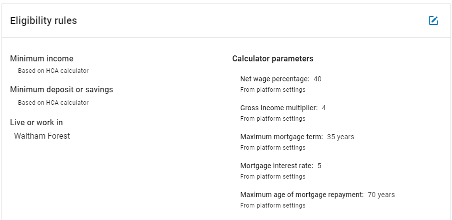Click the Minimum income label
452x220 pixels.
[x=42, y=59]
